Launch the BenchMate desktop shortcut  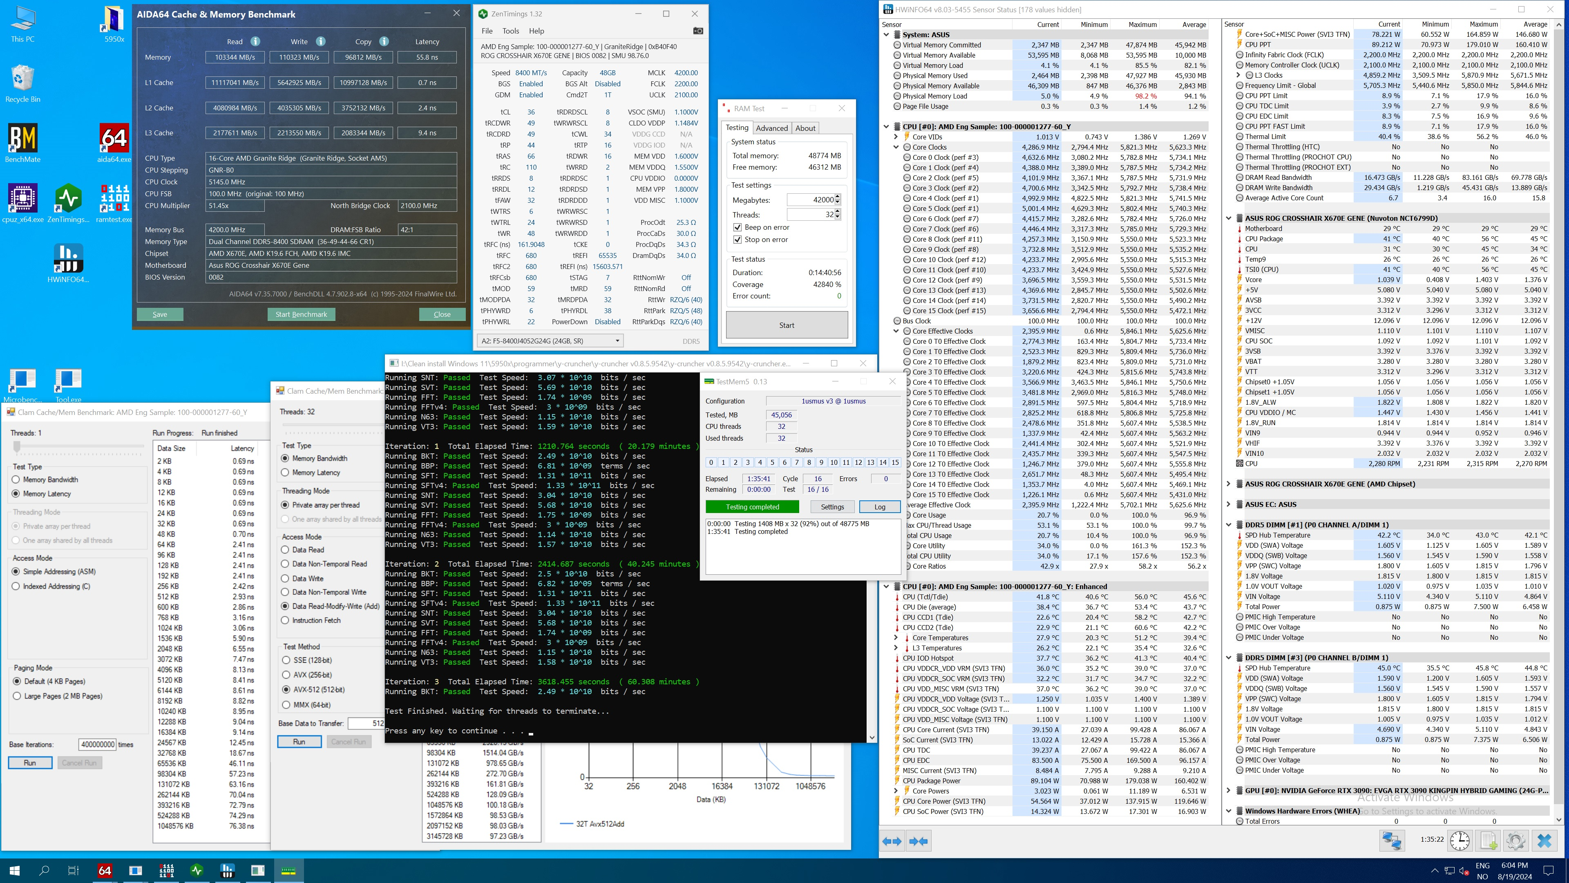coord(22,143)
